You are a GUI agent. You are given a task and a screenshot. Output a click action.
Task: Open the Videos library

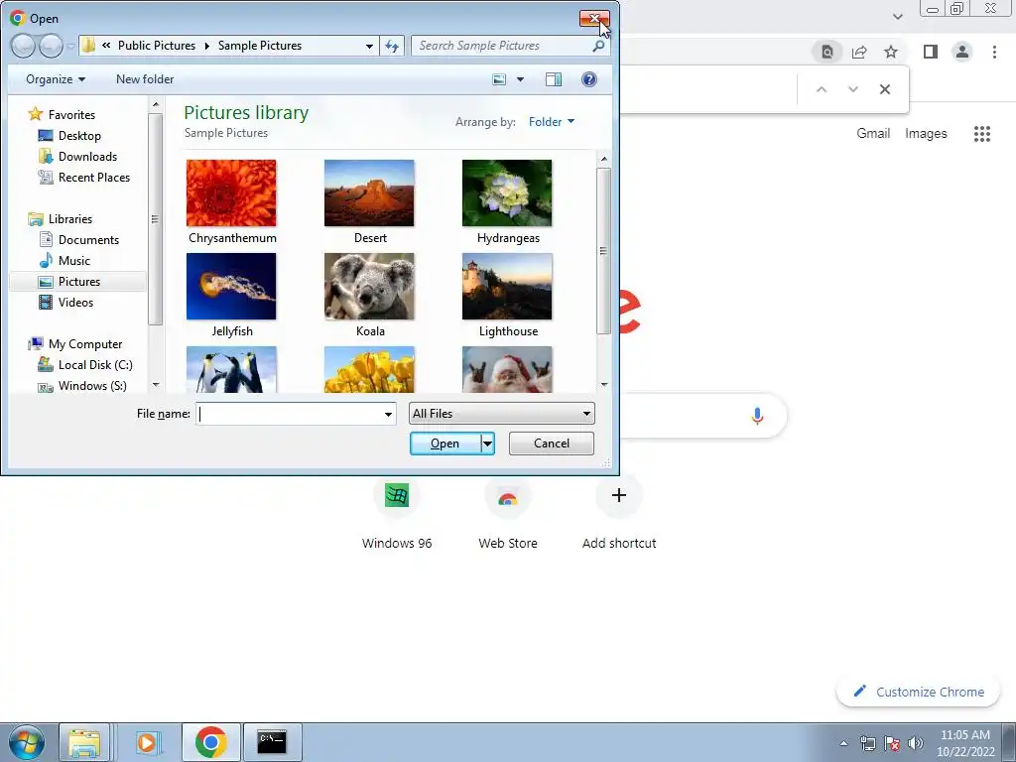[75, 302]
